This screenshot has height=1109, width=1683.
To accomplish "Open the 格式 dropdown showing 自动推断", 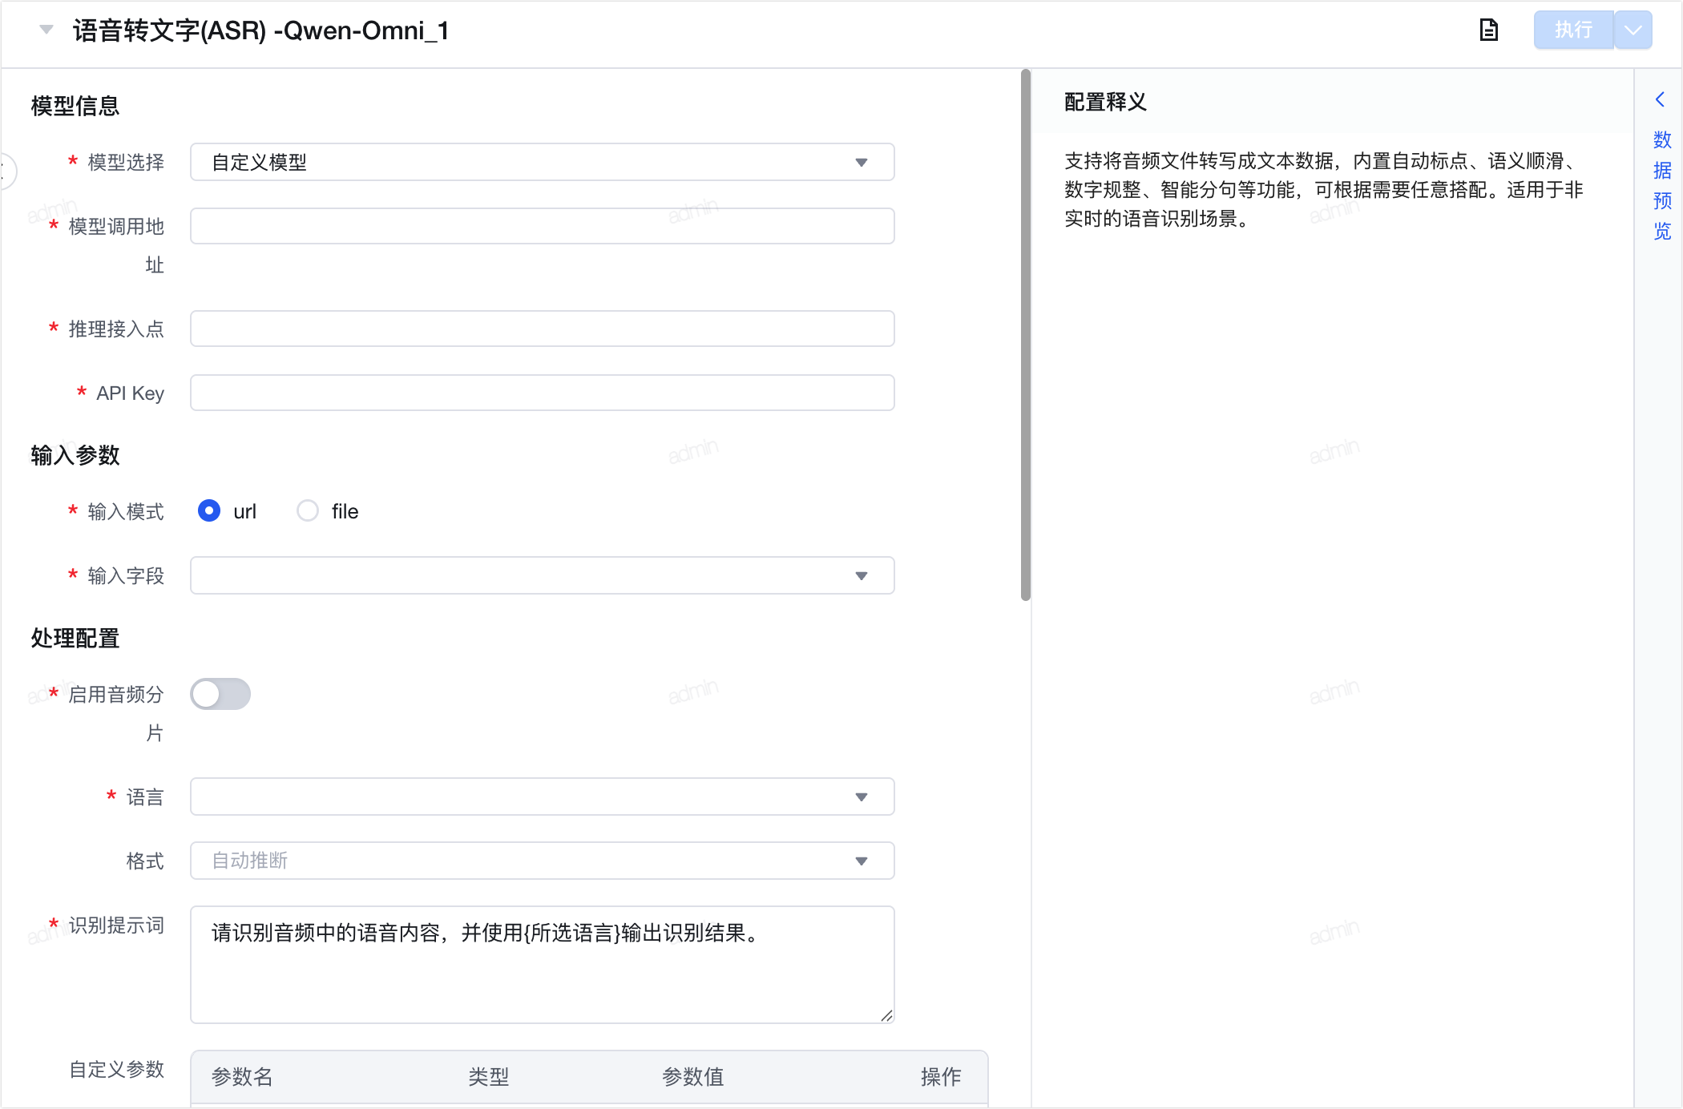I will tap(542, 861).
